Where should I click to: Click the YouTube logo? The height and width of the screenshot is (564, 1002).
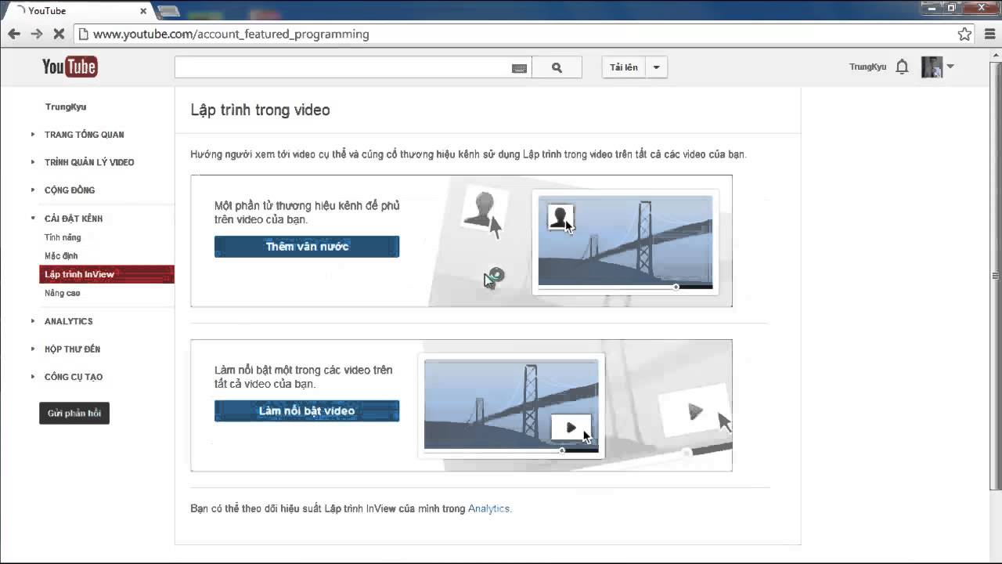tap(69, 67)
